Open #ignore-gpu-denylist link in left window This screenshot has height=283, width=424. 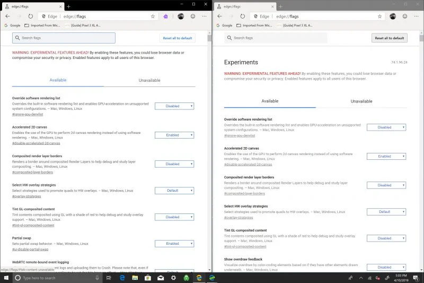pos(28,114)
